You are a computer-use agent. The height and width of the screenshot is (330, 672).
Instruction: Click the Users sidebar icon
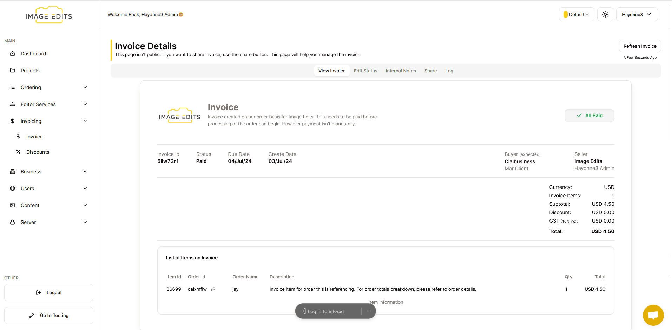point(13,188)
